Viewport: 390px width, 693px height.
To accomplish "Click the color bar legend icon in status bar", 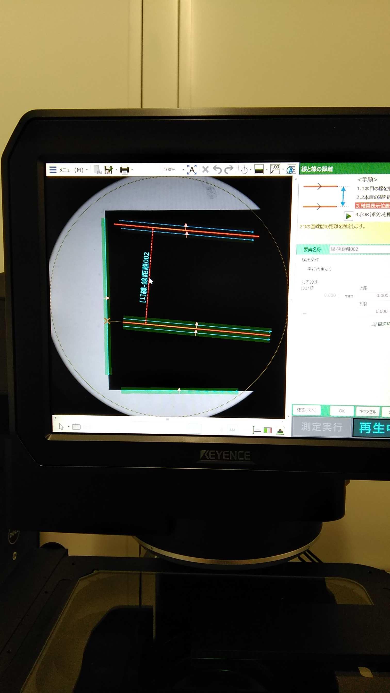I will [267, 430].
